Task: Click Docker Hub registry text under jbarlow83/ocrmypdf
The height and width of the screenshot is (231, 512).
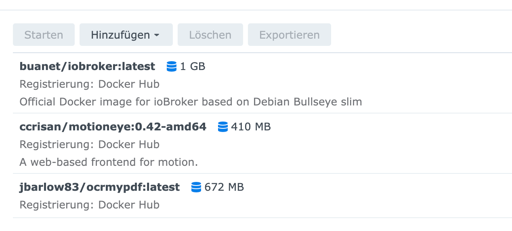Action: pyautogui.click(x=129, y=205)
